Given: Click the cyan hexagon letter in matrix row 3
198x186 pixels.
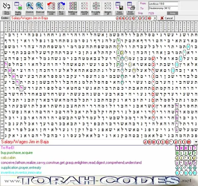Looking at the screenshot, I should [188, 47].
